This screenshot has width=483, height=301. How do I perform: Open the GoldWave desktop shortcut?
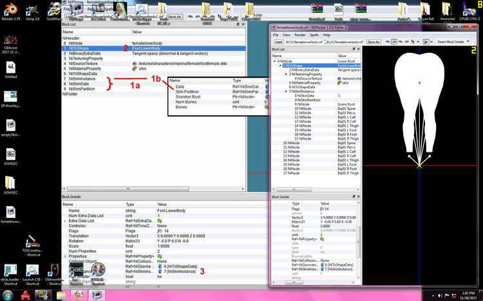54,12
